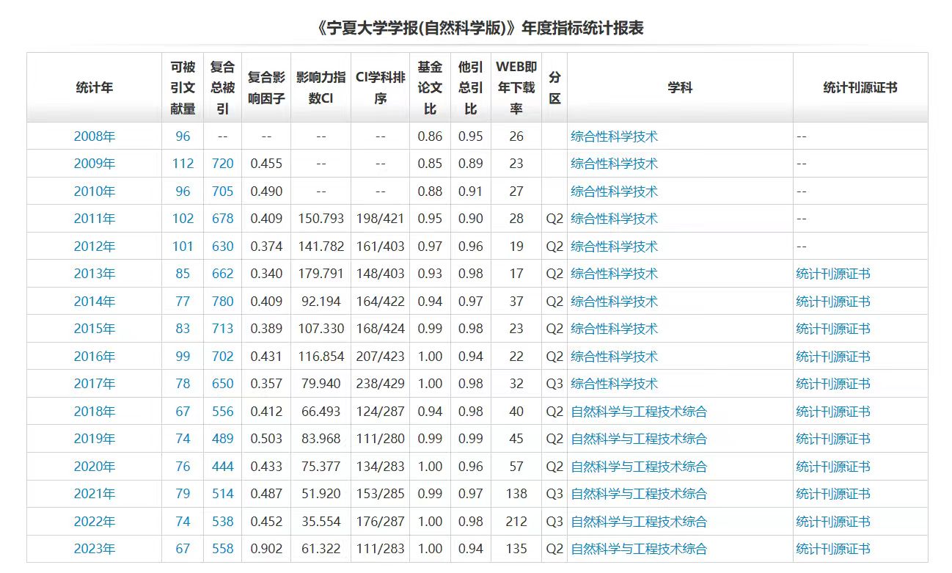Click citable count 112 for 2009
Viewport: 952px width, 573px height.
point(183,164)
